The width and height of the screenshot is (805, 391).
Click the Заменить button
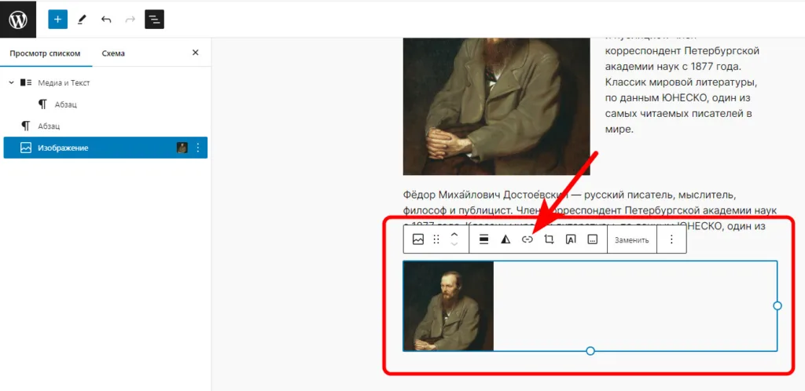coord(632,239)
